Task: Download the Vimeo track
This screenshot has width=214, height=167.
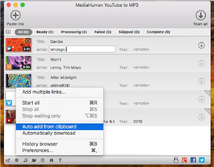Action: pyautogui.click(x=201, y=99)
